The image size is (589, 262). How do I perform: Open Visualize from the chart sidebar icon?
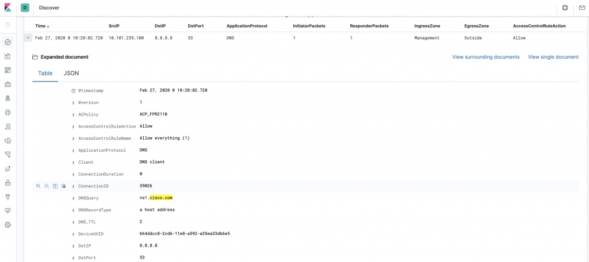point(7,56)
